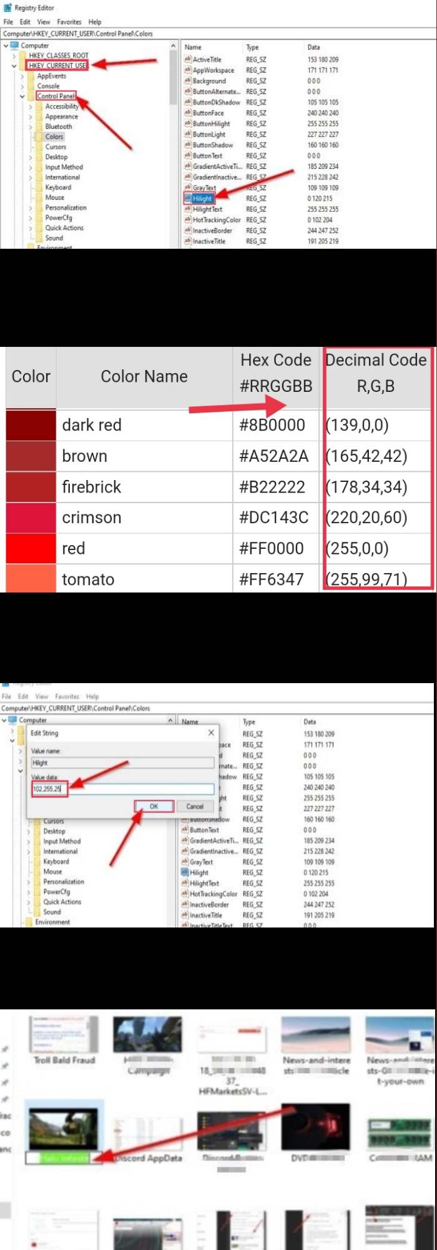The width and height of the screenshot is (437, 1250).
Task: Click the Background value's ab icon
Action: (187, 81)
